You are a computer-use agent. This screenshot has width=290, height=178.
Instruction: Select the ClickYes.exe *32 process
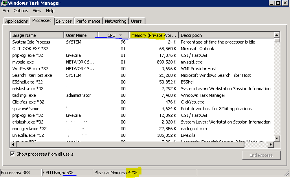(x=142, y=102)
